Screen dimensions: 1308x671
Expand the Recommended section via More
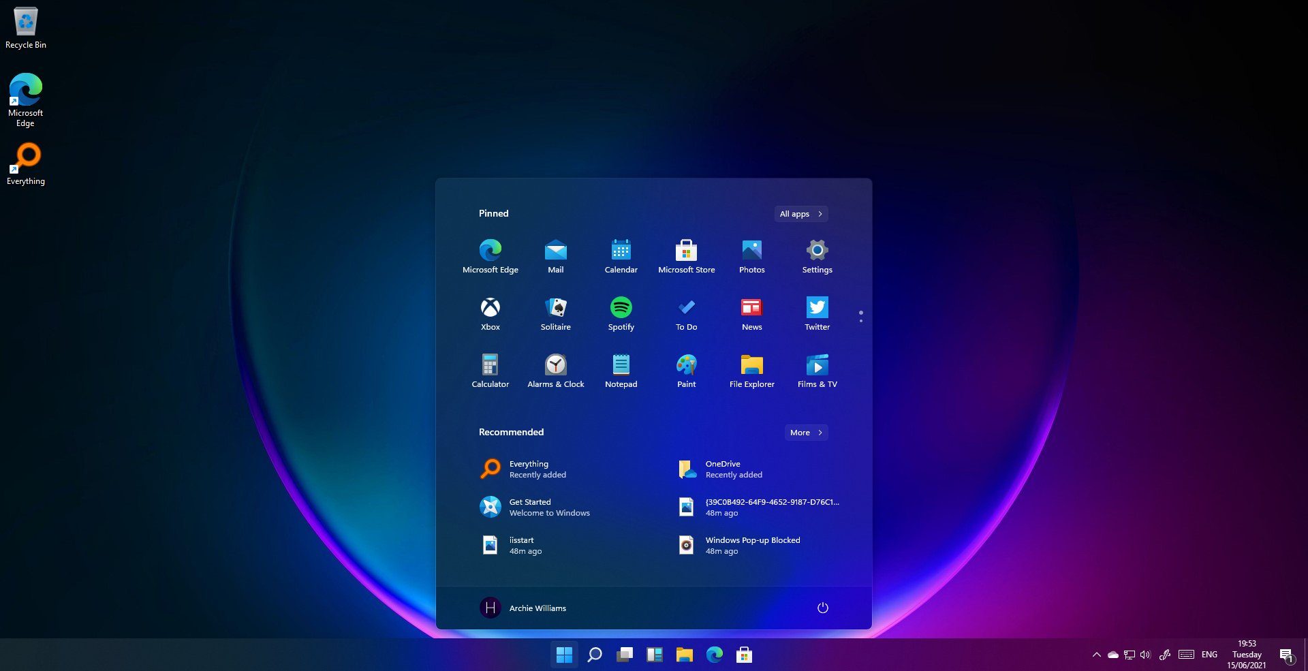[806, 433]
